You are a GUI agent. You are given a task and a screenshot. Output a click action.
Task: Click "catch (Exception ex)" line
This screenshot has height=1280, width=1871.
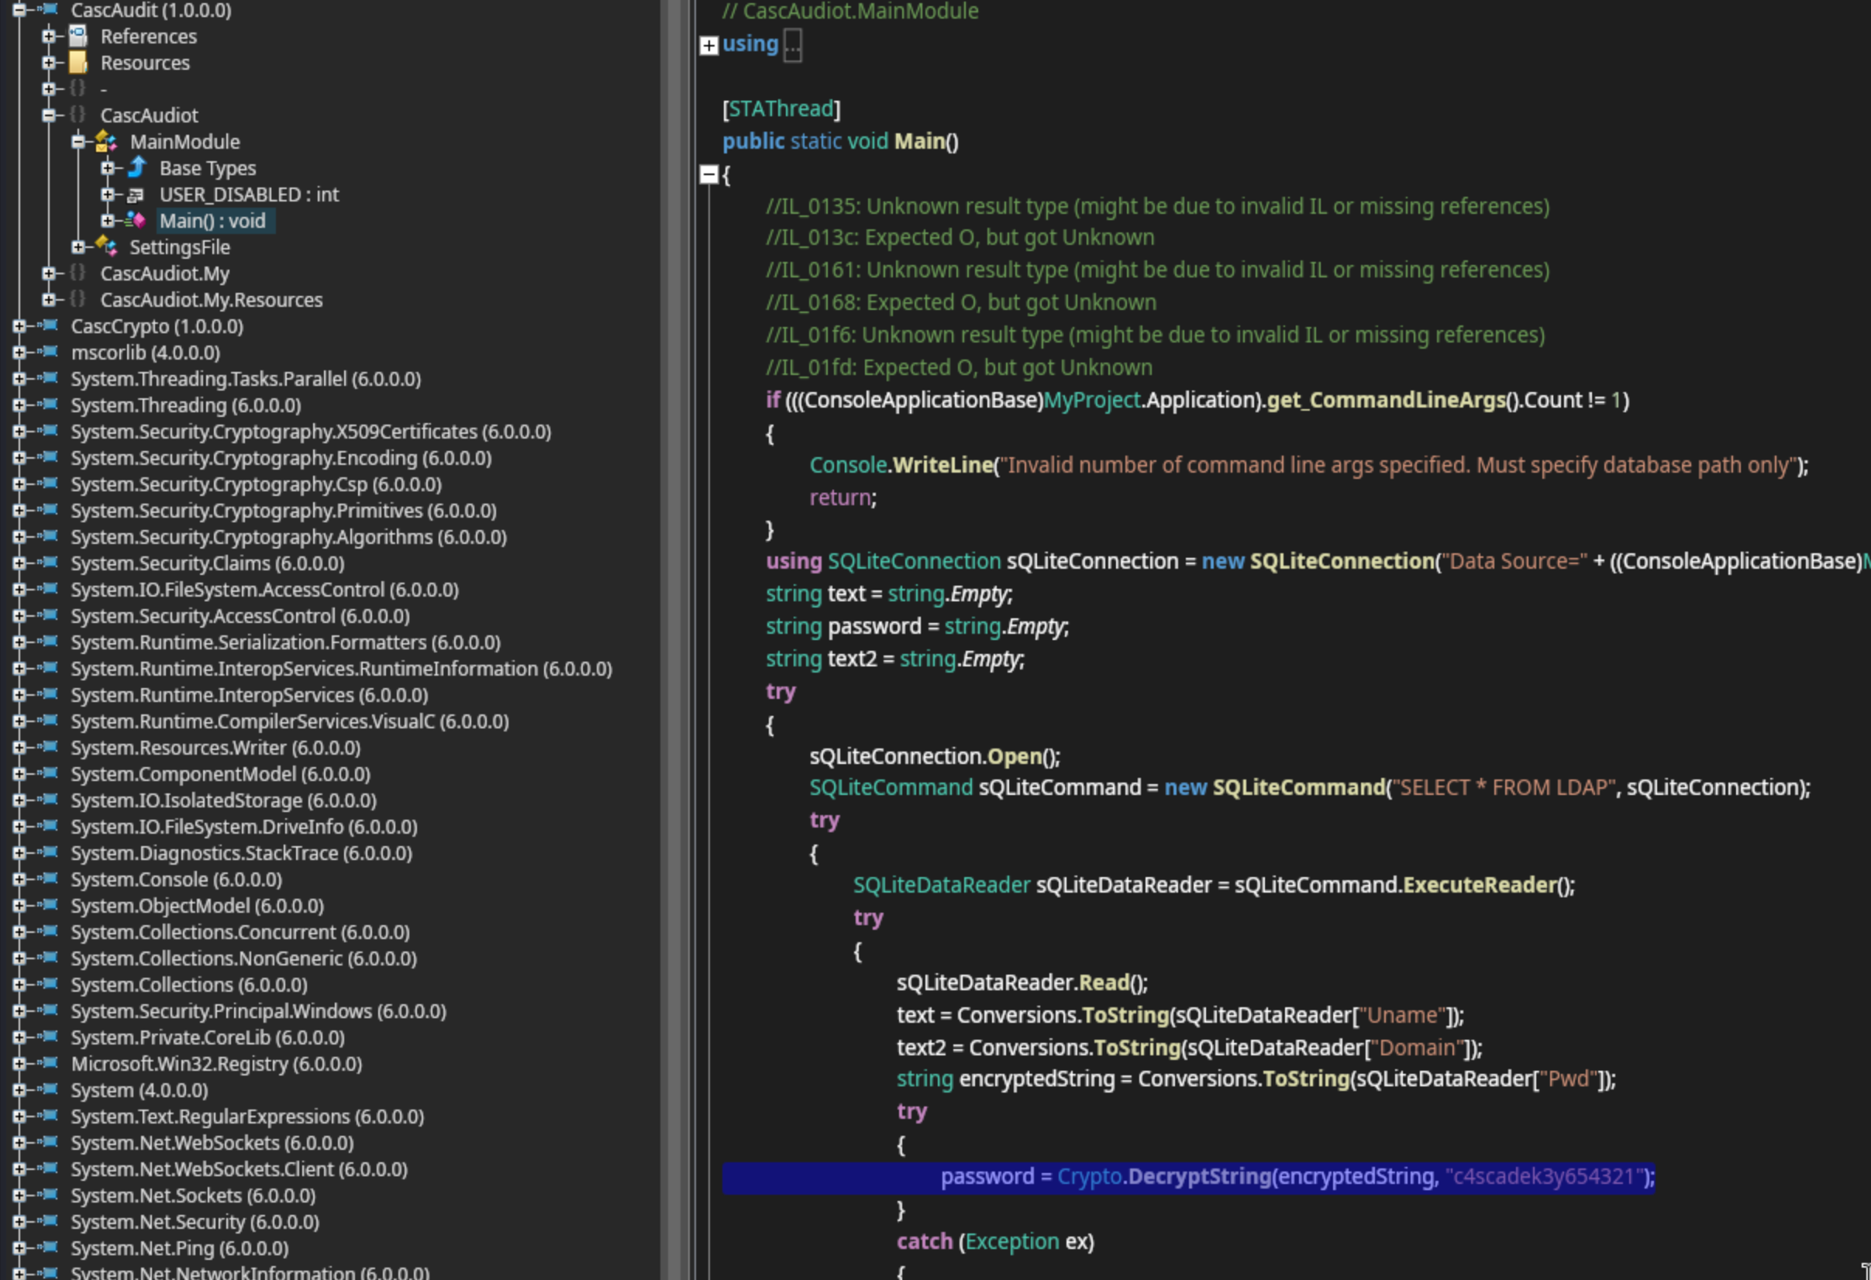click(x=995, y=1241)
